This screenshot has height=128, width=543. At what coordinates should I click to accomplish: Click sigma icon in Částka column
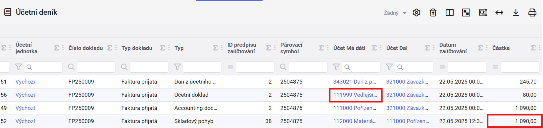(533, 48)
